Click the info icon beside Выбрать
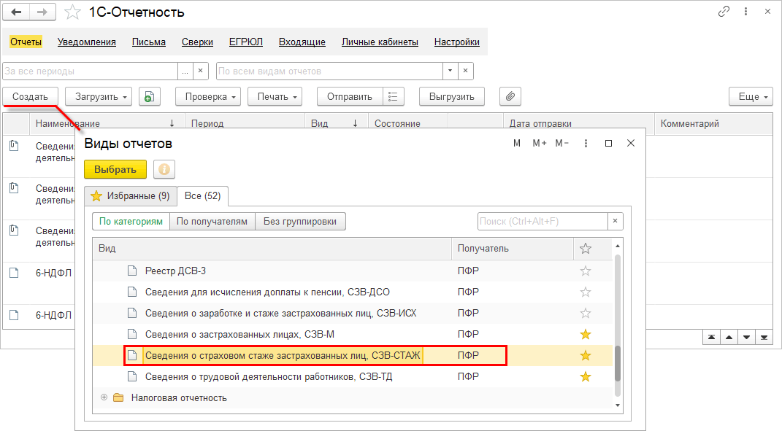 click(x=164, y=169)
